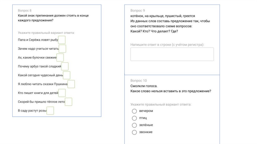This screenshot has height=144, width=257.
Task: Click the box after "Почему арбуз такой сладкий"
Action: pyautogui.click(x=65, y=66)
